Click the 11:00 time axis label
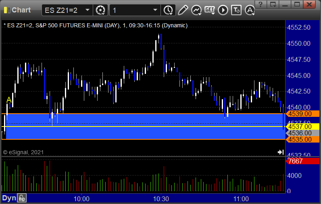Viewport: 321px width, 204px height. tap(241, 199)
